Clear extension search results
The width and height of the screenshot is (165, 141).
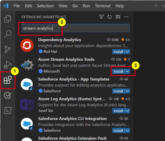point(118,17)
